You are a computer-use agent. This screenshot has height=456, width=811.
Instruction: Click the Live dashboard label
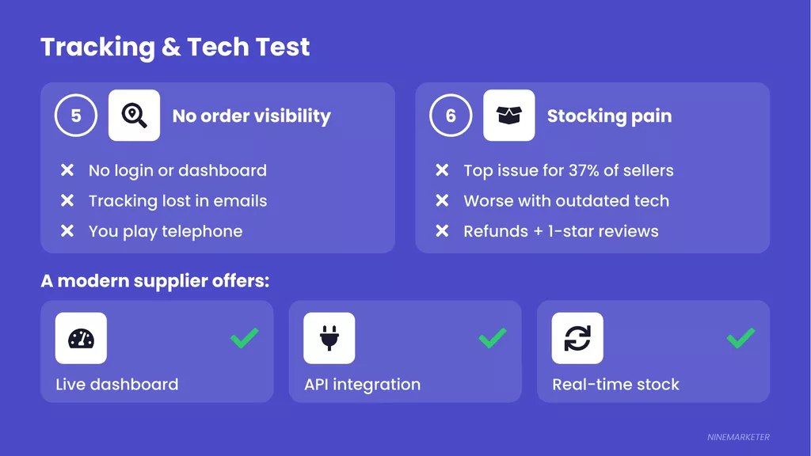(117, 384)
